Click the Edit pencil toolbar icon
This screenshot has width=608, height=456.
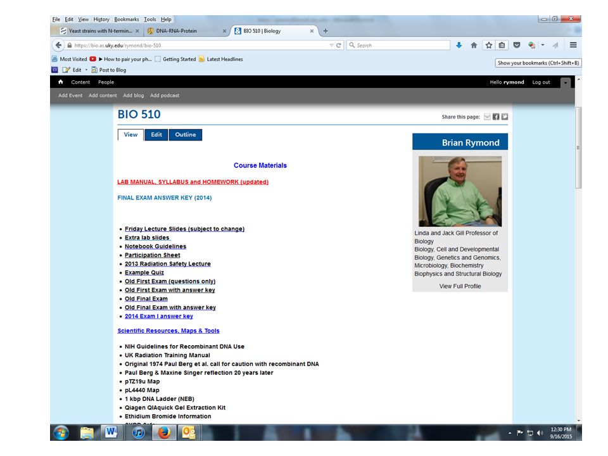[x=66, y=70]
